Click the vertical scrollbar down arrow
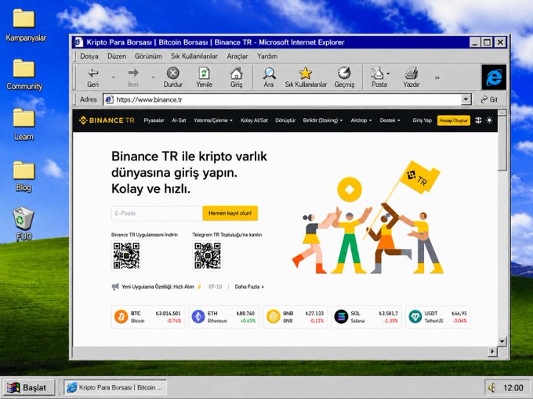This screenshot has width=533, height=399. (x=502, y=341)
